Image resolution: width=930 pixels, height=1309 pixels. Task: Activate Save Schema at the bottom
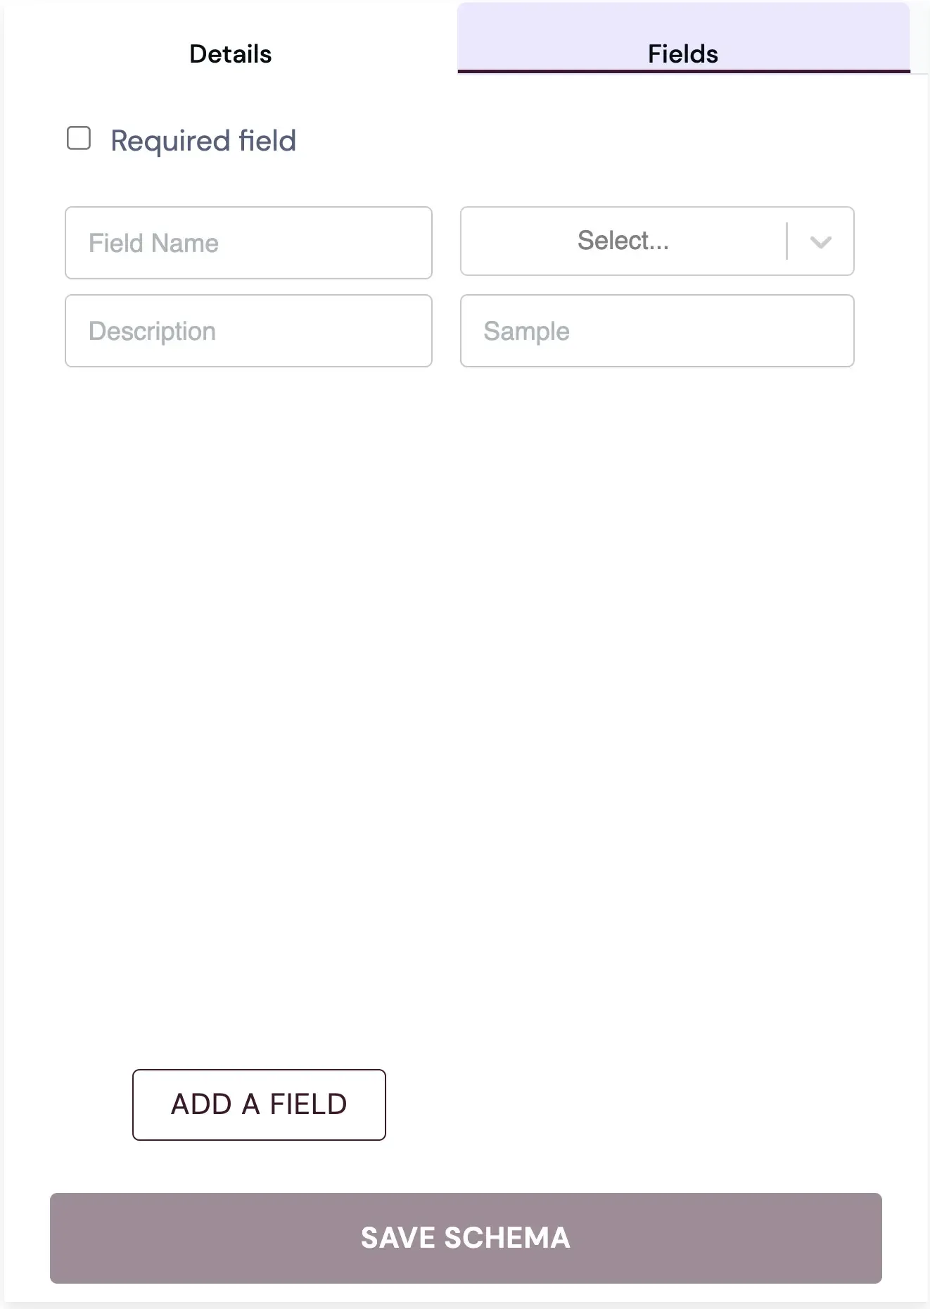point(464,1238)
